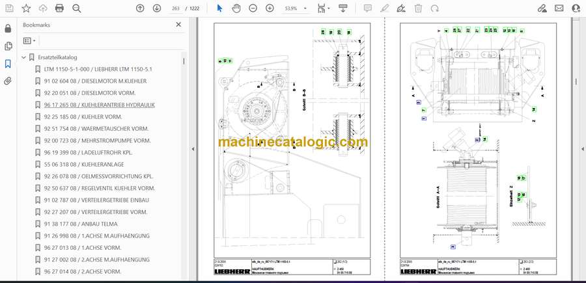Click the delete trash icon
The image size is (586, 283).
[x=418, y=8]
